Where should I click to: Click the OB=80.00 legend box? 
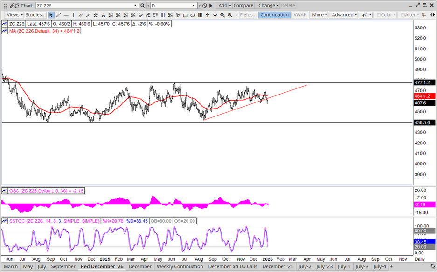[x=160, y=221]
